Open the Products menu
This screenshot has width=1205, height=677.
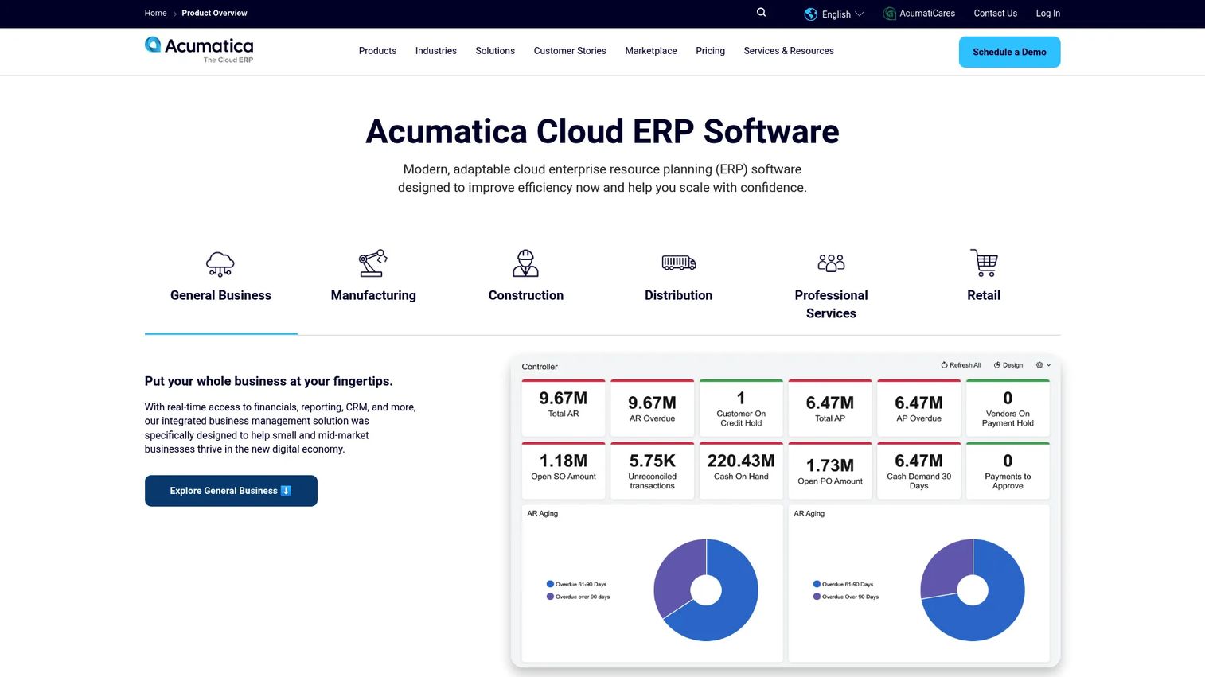377,51
